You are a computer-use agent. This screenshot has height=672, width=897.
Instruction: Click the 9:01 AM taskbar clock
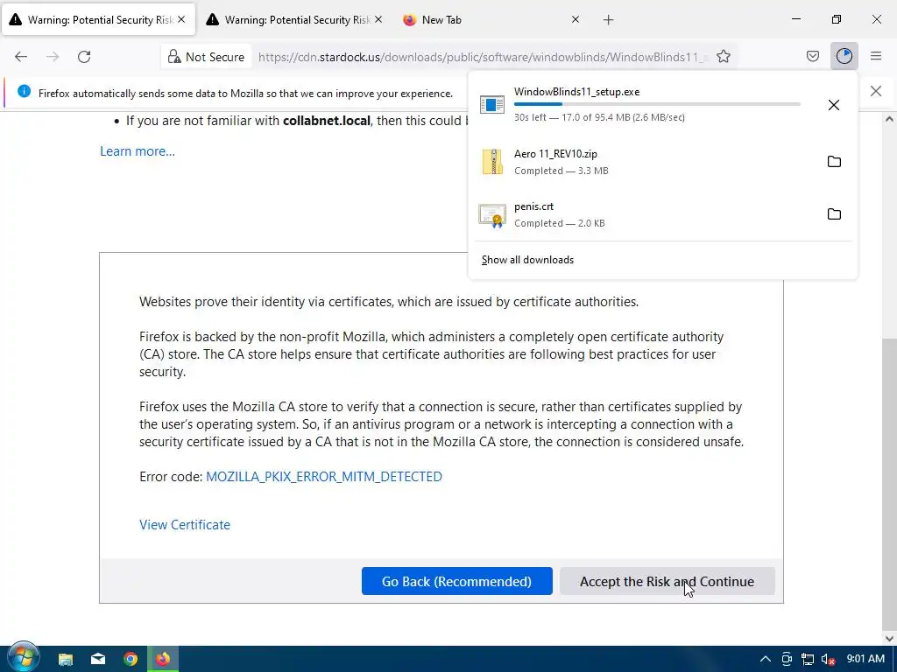coord(865,659)
